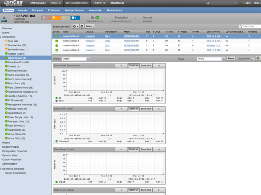Pan forward on Blade Server Current graph

click(x=159, y=149)
